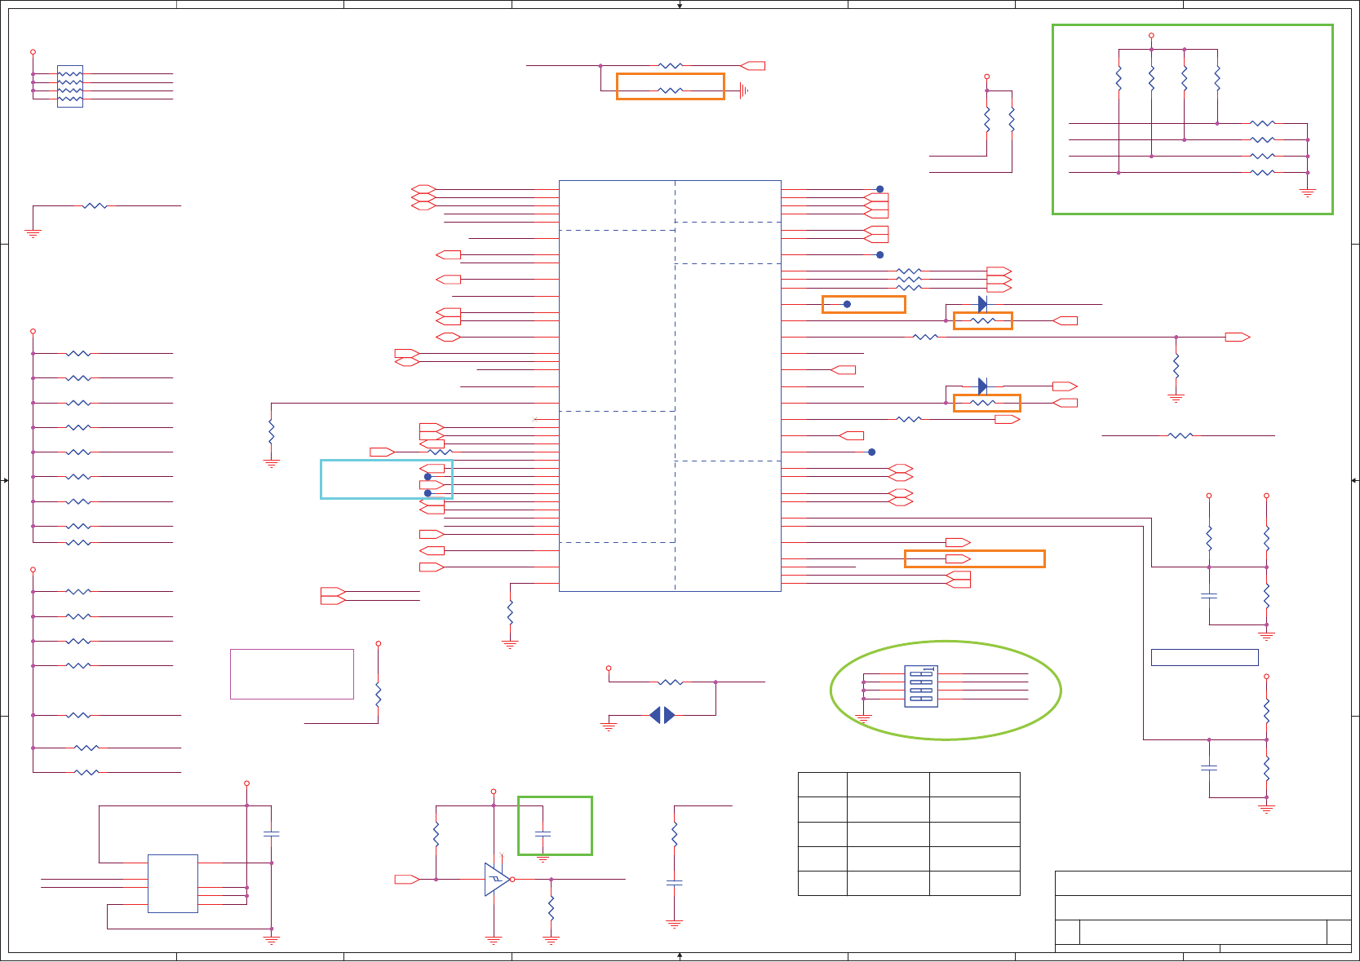Select the empty purple-outlined note box
Screen dimensions: 1360x962
point(292,674)
